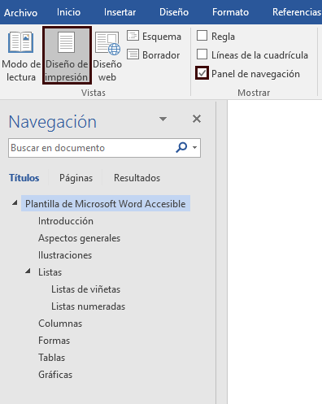Switch to Borrador draft view
322x404 pixels.
(153, 55)
